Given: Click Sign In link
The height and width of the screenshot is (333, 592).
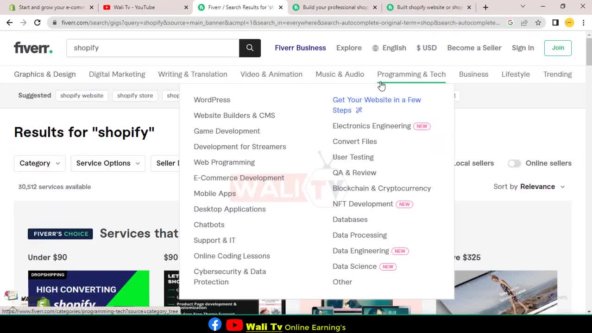Looking at the screenshot, I should tap(523, 48).
